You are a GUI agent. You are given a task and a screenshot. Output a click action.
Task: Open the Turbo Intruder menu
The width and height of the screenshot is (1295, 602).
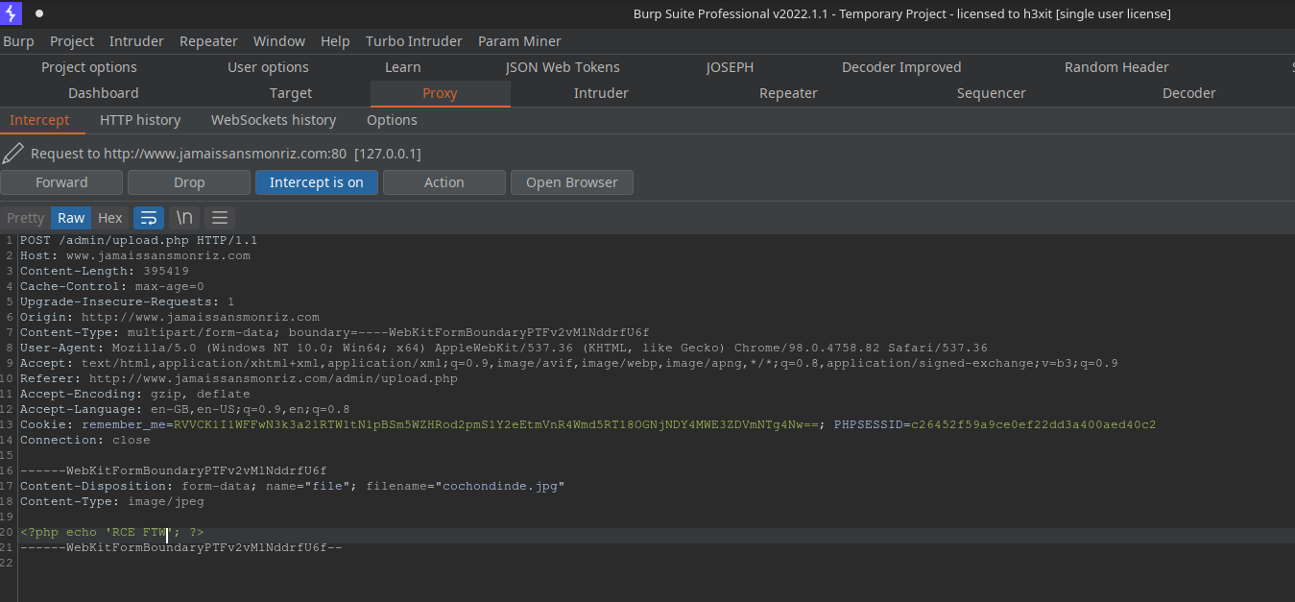coord(414,41)
